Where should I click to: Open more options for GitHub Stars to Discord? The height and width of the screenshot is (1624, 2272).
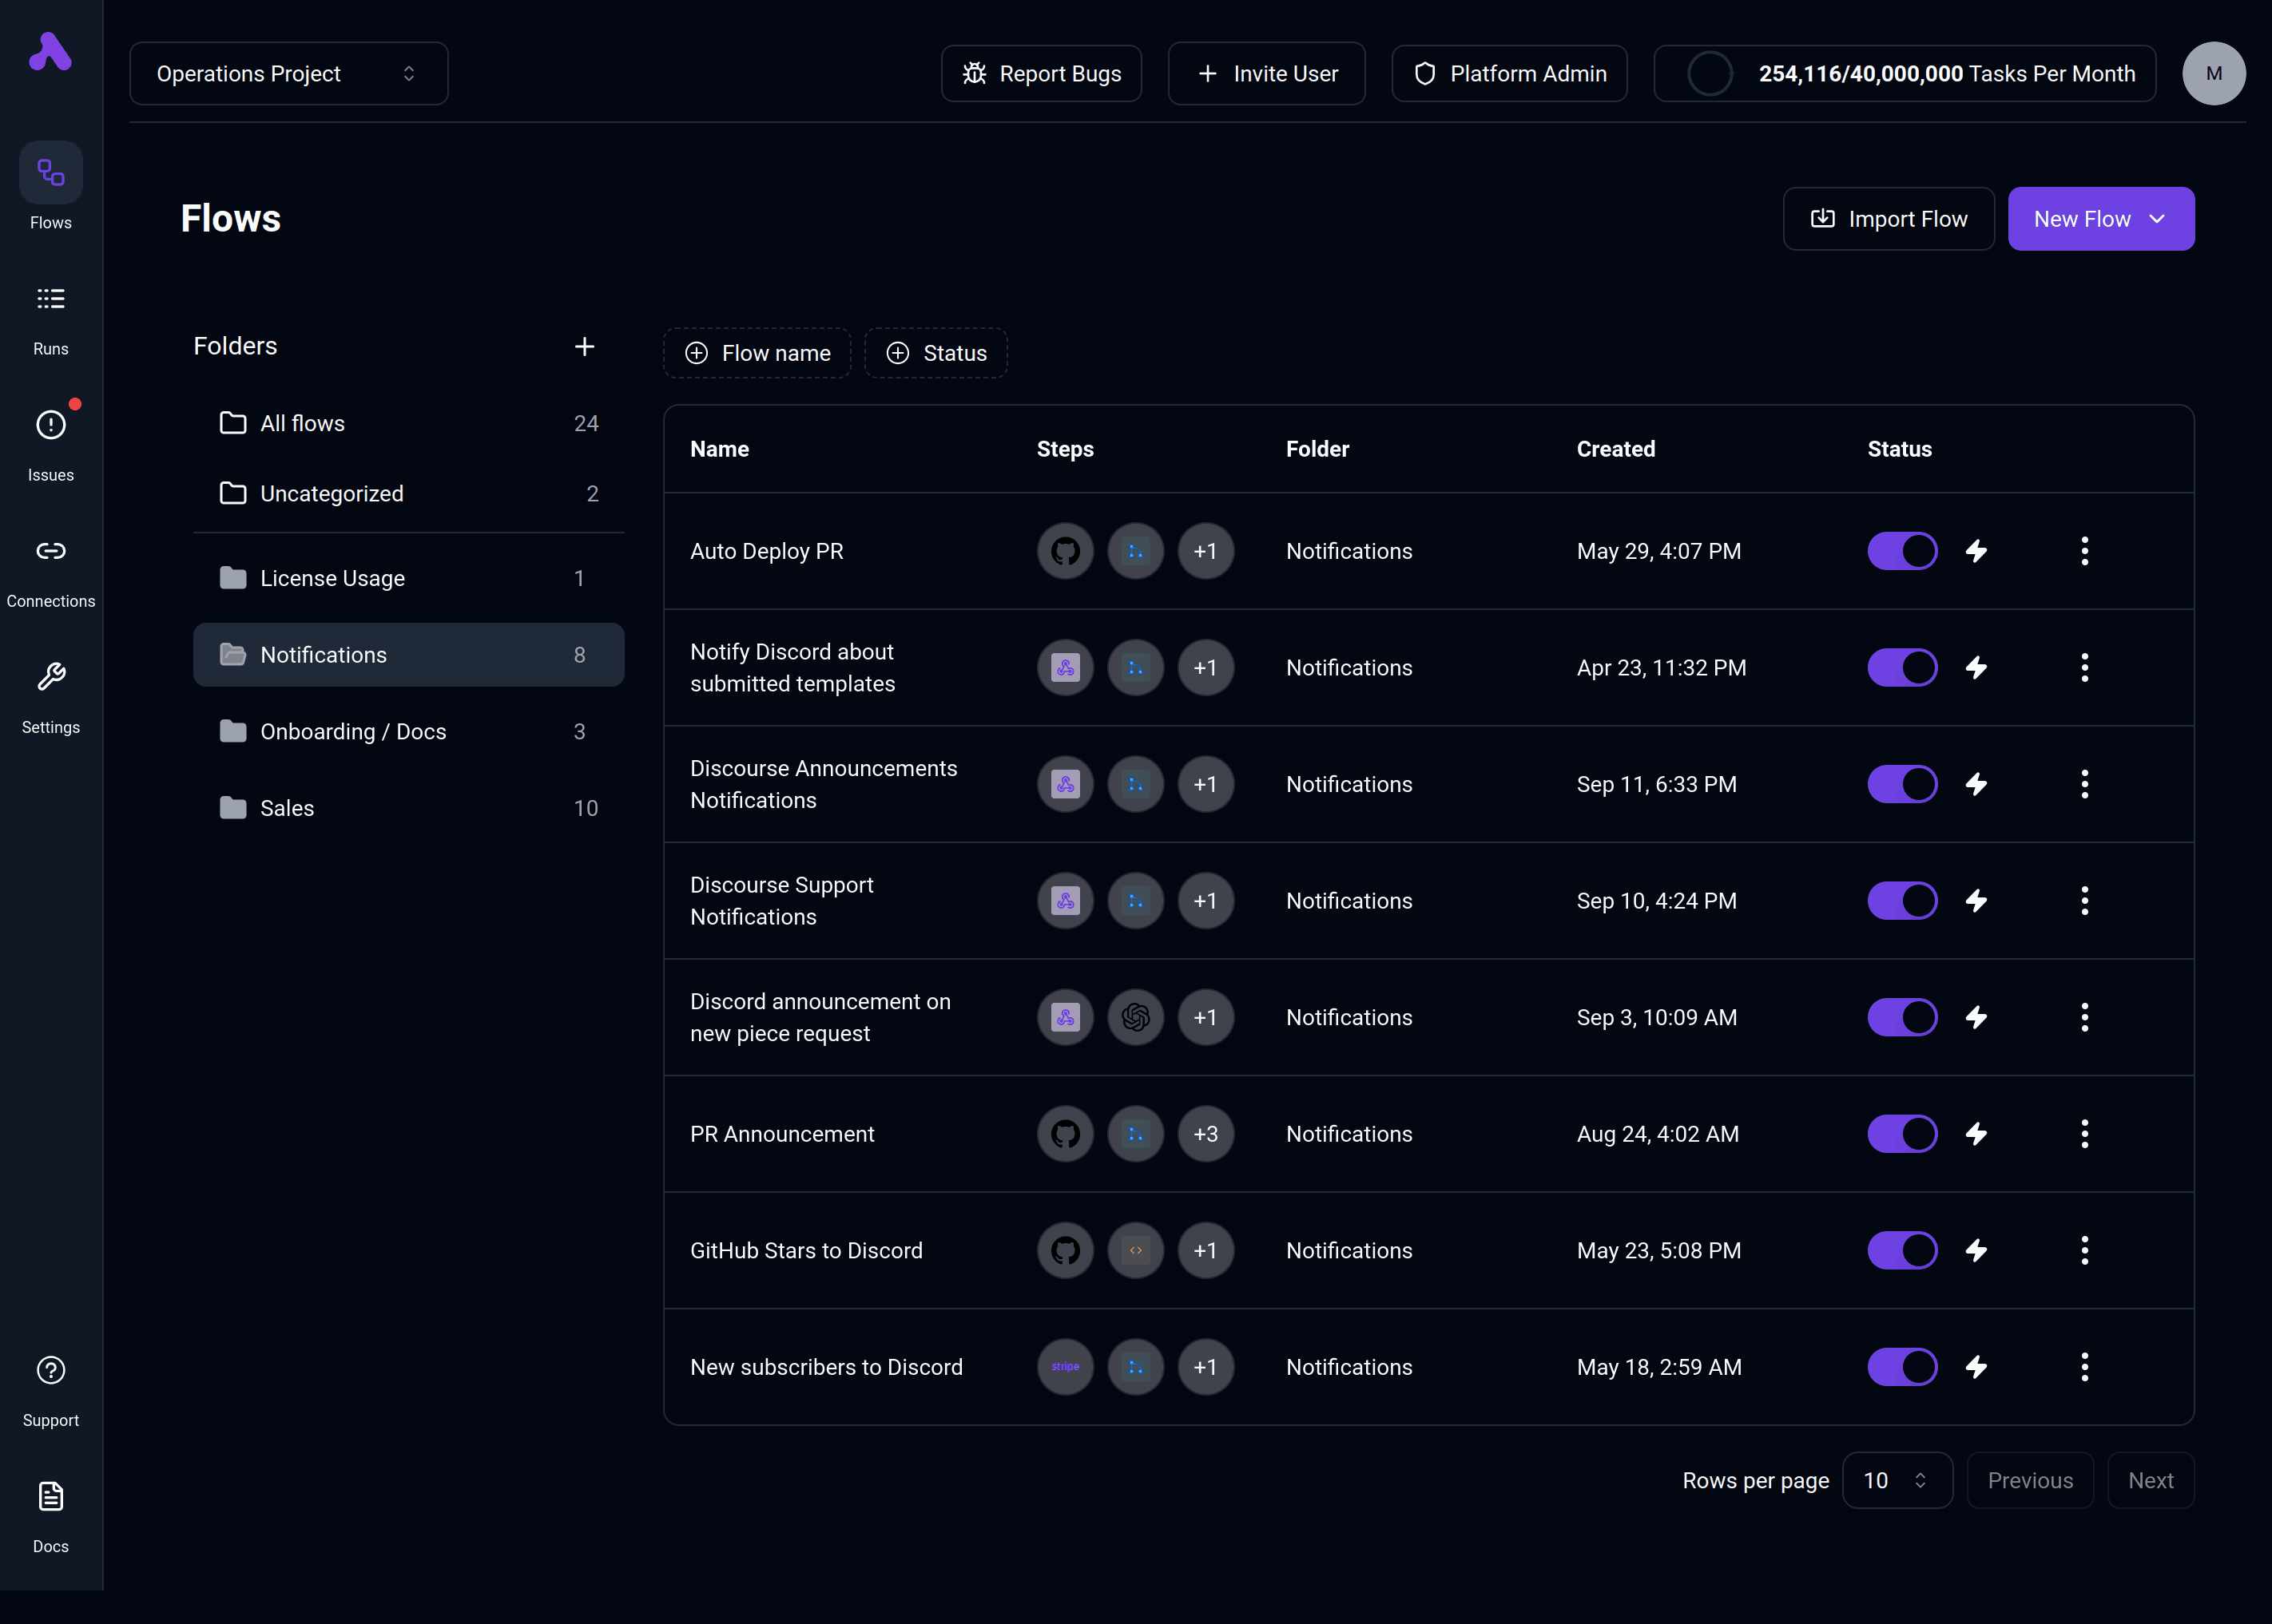(2085, 1250)
